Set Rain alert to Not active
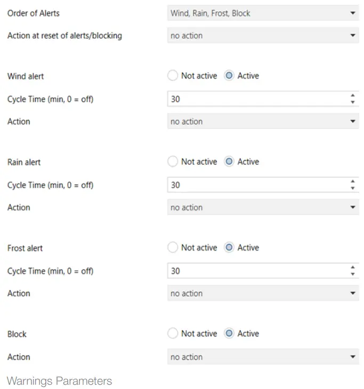Screen dimensions: 364x389 coord(173,161)
